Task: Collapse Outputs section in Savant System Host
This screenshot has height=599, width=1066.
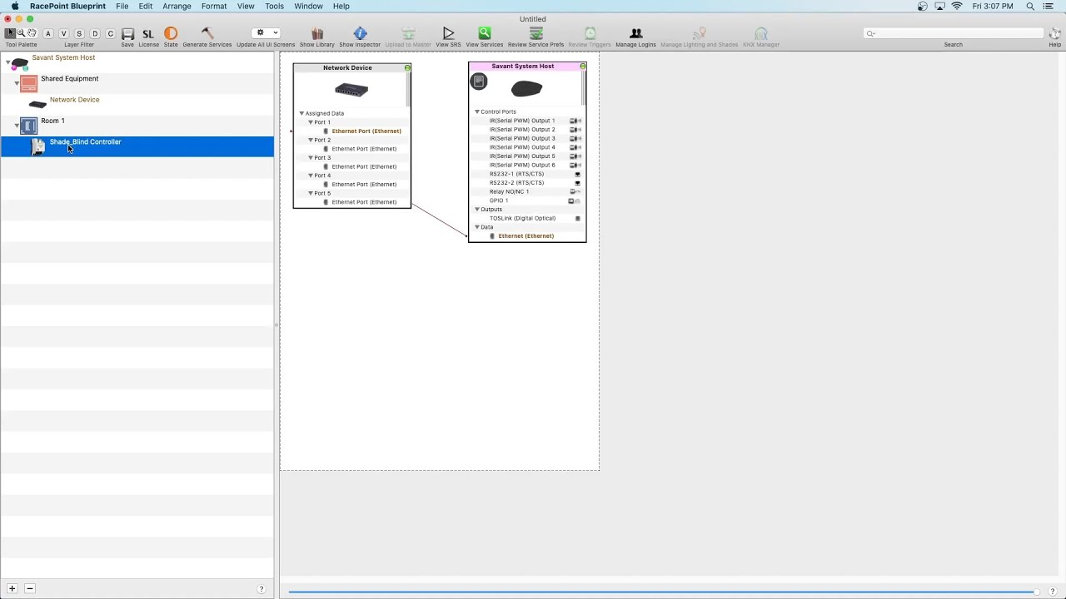Action: pos(477,210)
